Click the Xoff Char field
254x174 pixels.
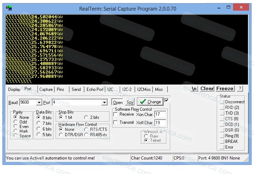pyautogui.click(x=160, y=123)
